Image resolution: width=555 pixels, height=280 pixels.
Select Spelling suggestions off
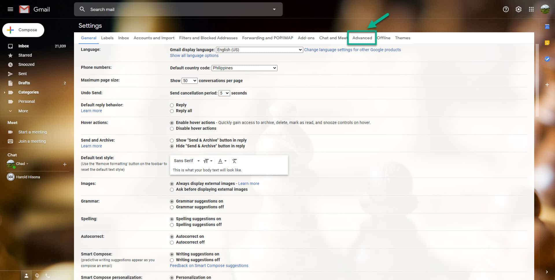(172, 225)
